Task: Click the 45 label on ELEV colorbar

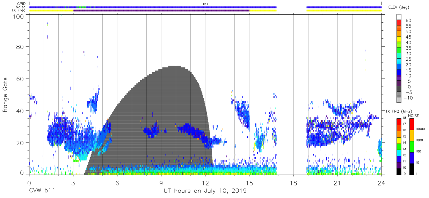Action: [x=408, y=37]
